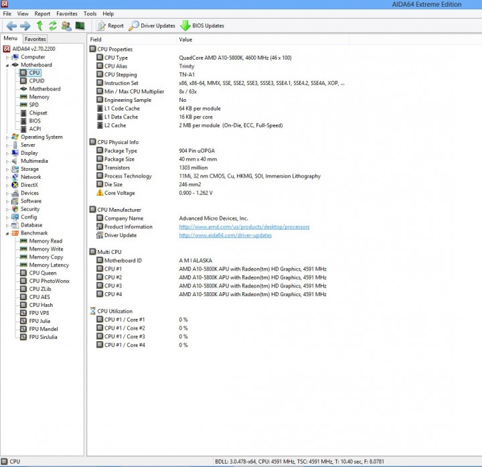Run the Memory Read benchmark item
The image size is (482, 467).
42,241
